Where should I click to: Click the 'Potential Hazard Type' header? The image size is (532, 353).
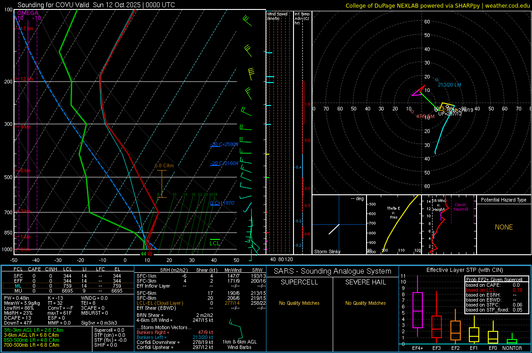504,200
